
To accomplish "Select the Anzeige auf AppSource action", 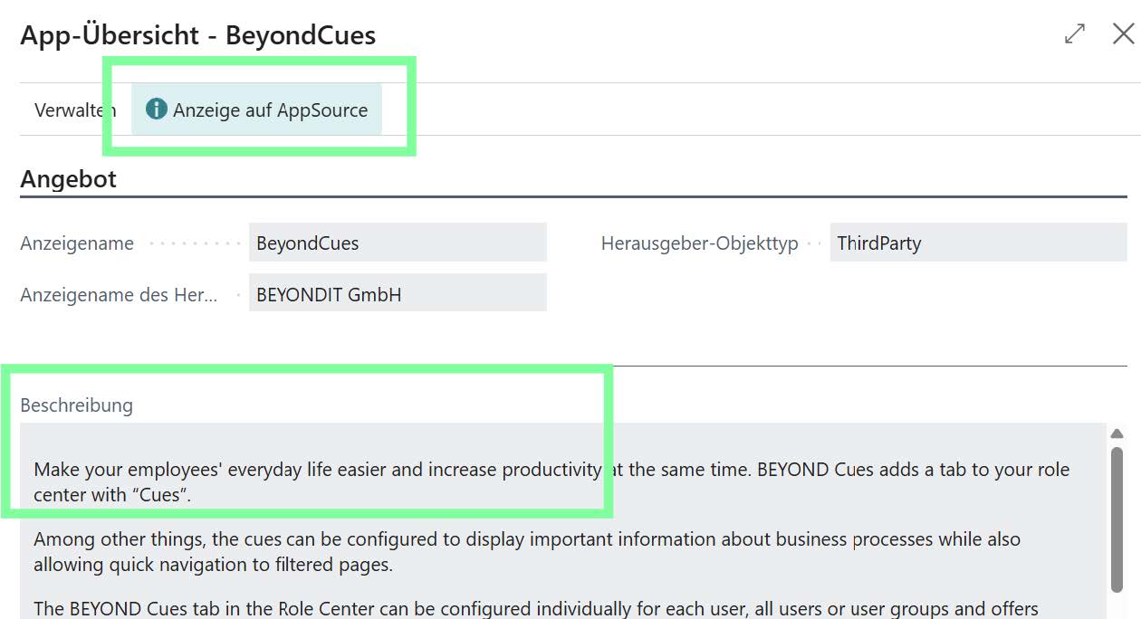I will coord(270,110).
